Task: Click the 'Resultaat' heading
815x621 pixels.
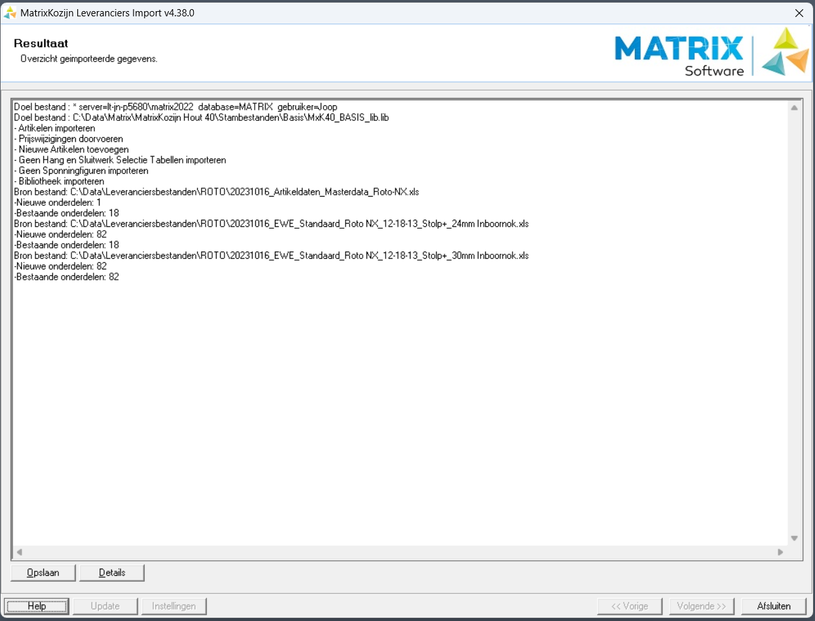Action: 41,44
